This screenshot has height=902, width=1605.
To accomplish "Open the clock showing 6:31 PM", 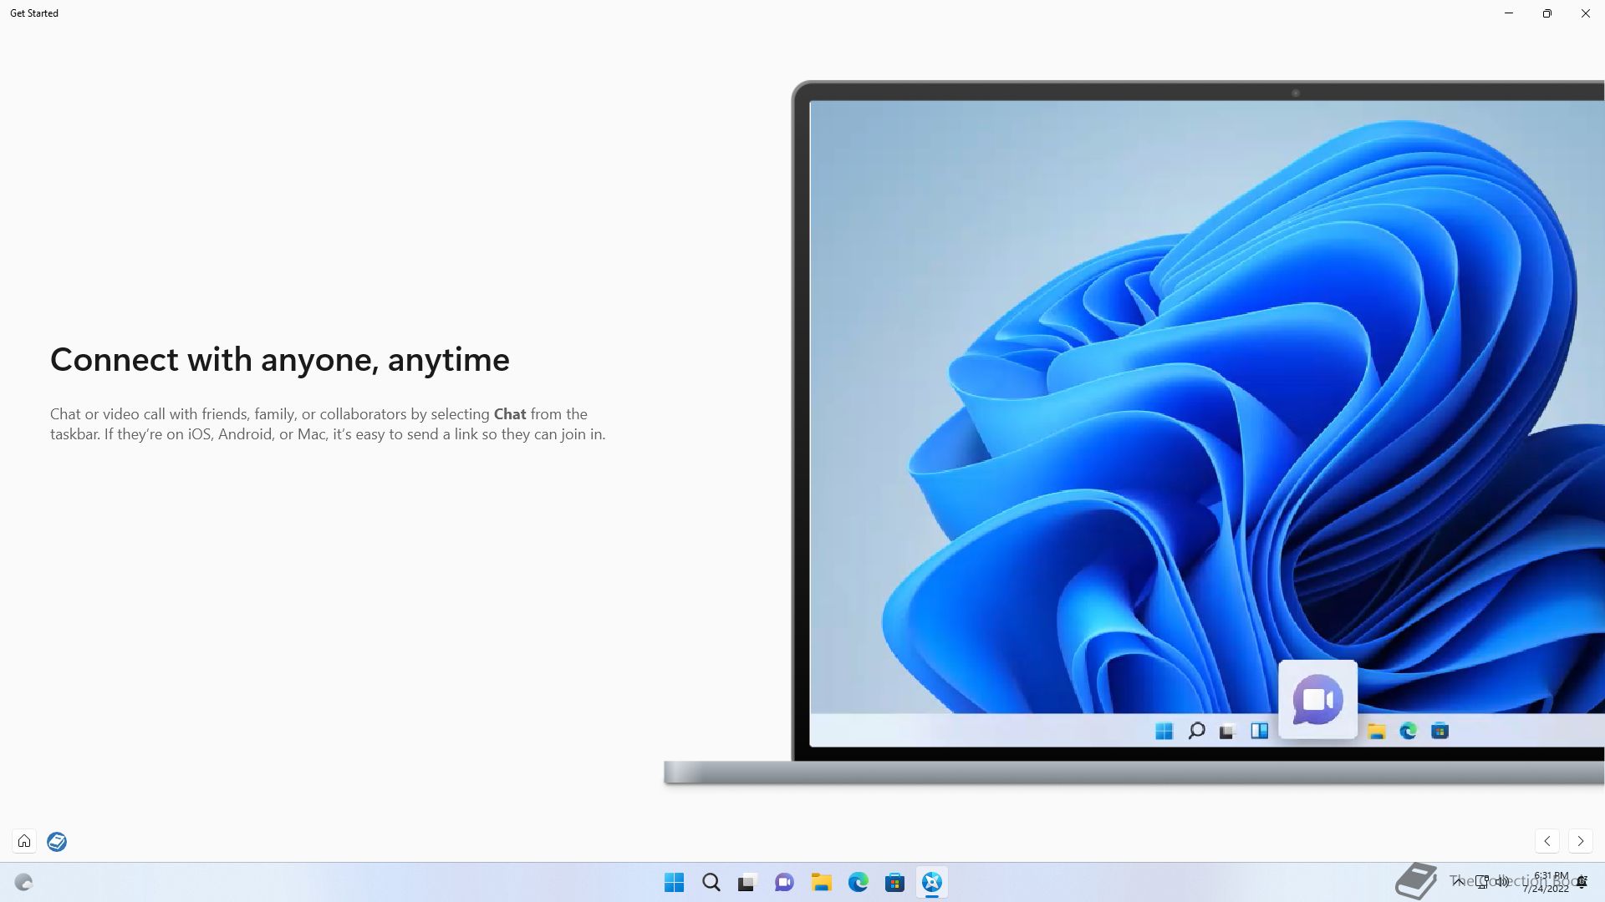I will tap(1546, 882).
